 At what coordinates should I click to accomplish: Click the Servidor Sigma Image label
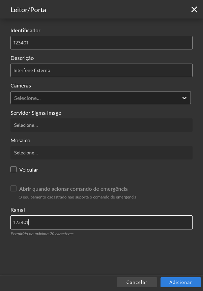pos(36,113)
